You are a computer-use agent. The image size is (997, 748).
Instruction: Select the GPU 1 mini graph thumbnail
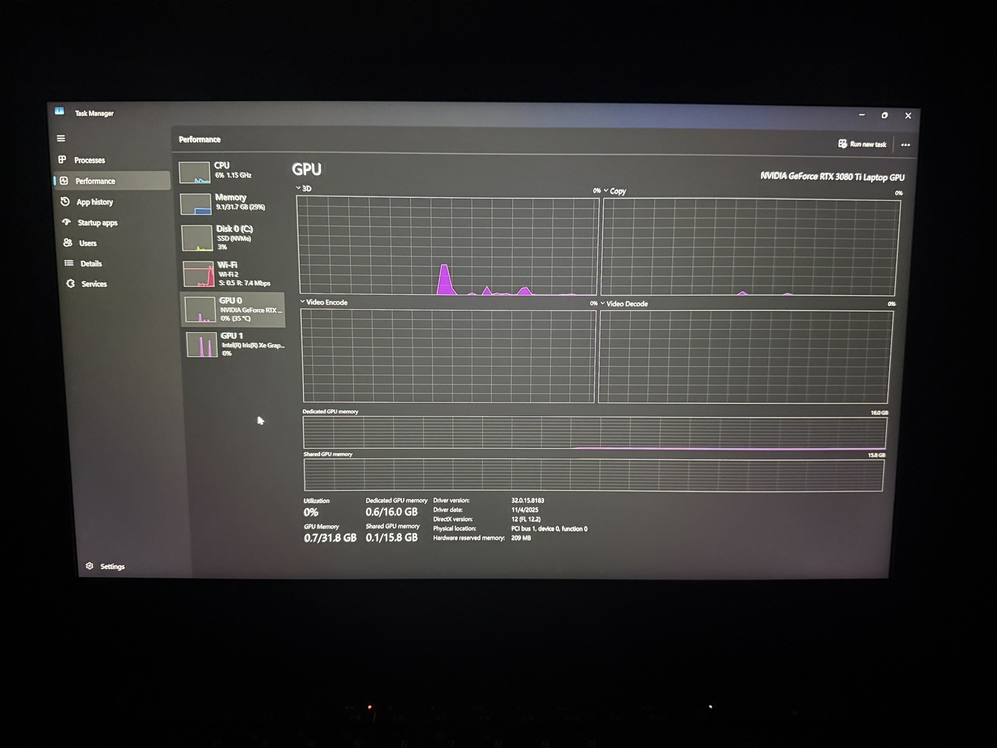point(202,344)
